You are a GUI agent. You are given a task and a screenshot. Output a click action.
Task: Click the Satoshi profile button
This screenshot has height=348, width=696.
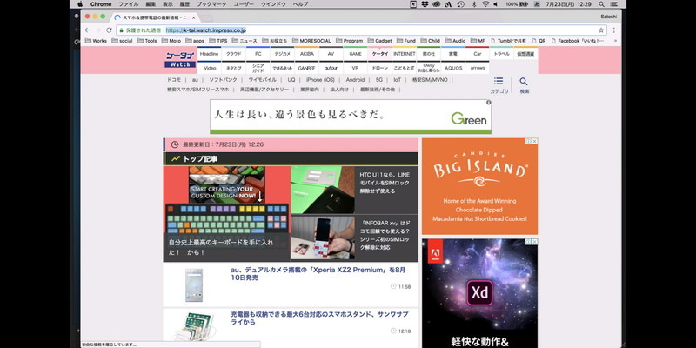point(607,17)
